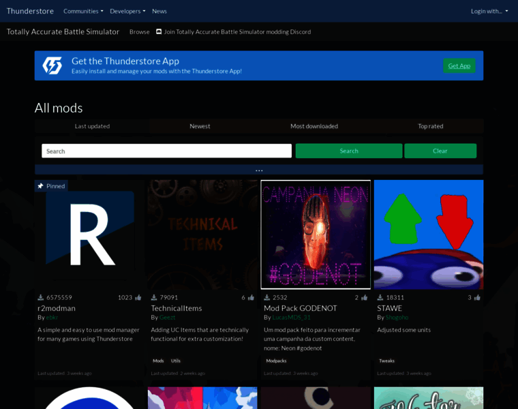518x409 pixels.
Task: Click r2modman download count 6575559
Action: pos(59,298)
